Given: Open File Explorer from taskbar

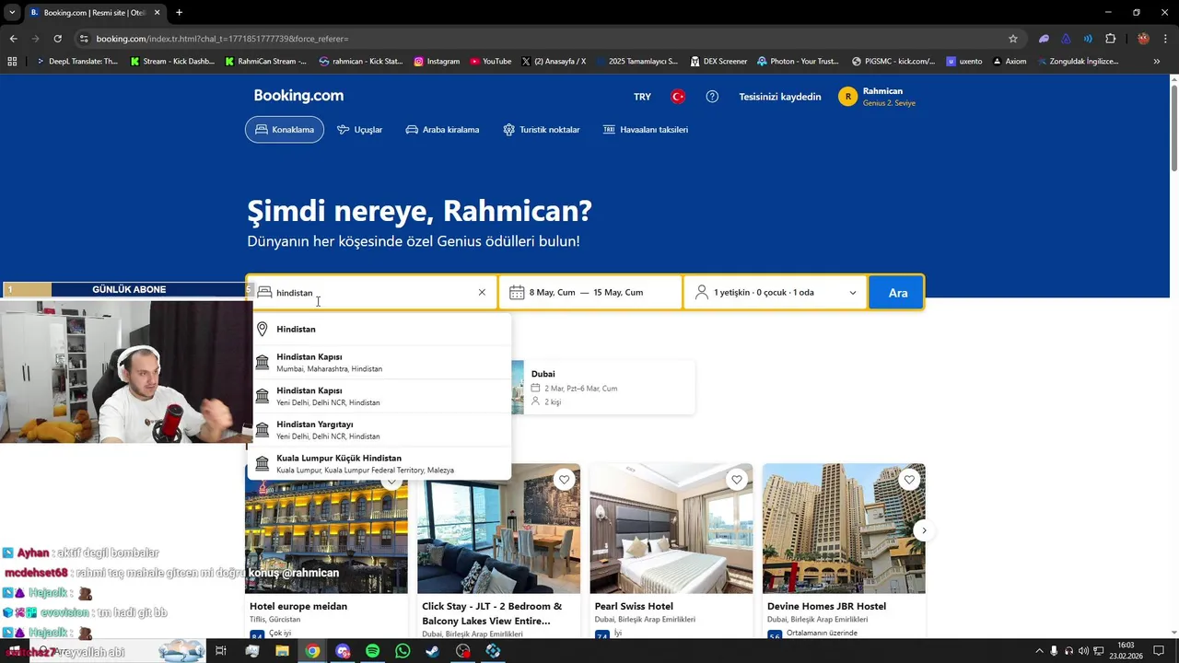Looking at the screenshot, I should (x=282, y=651).
